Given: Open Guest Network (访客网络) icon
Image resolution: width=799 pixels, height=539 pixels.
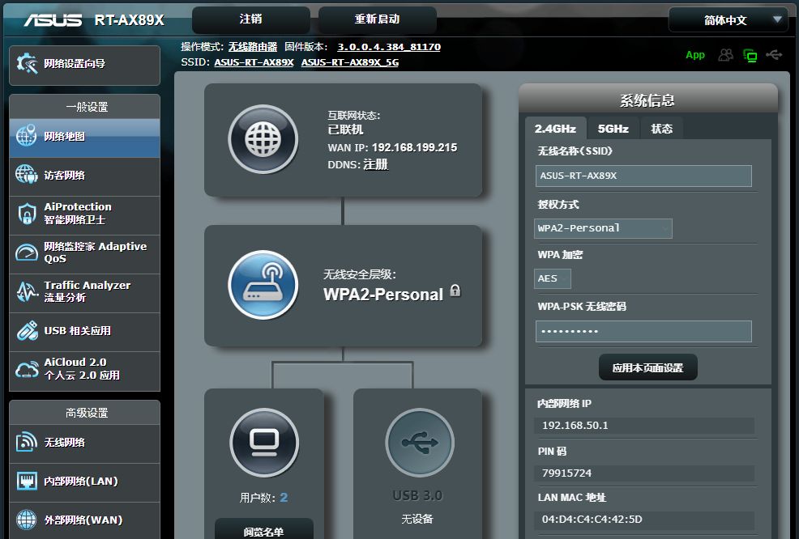Looking at the screenshot, I should [x=27, y=175].
